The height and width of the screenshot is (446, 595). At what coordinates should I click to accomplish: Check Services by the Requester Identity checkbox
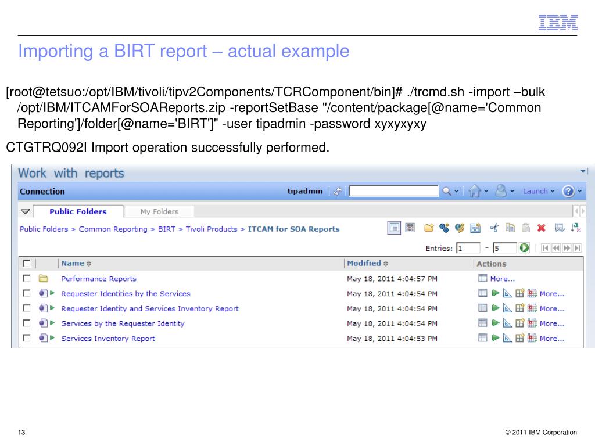(27, 323)
